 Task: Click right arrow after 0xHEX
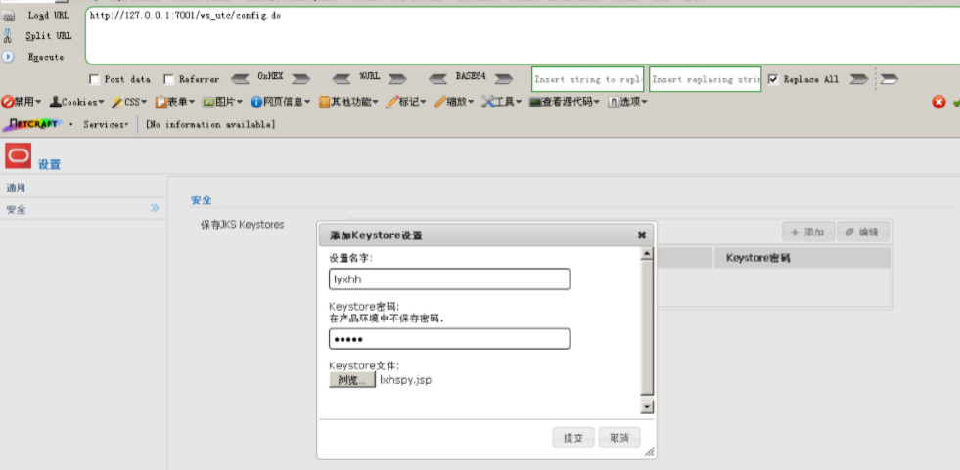(300, 79)
